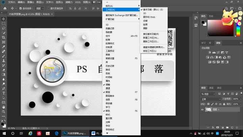Click the color picker gradient field
243x137 pixels.
pos(220,28)
